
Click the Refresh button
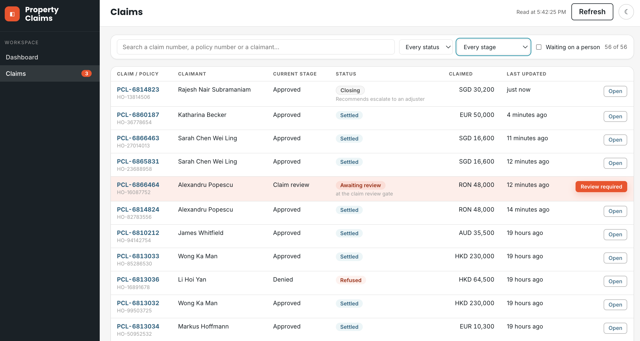tap(592, 12)
